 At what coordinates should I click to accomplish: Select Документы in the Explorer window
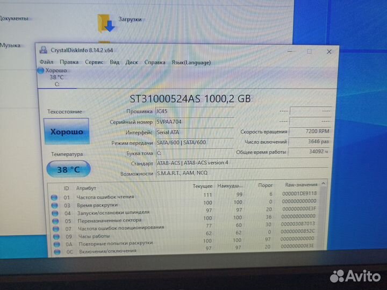click(x=14, y=18)
